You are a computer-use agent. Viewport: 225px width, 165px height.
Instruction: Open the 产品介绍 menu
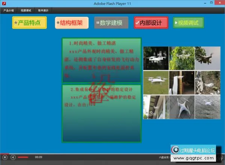(x=9, y=10)
